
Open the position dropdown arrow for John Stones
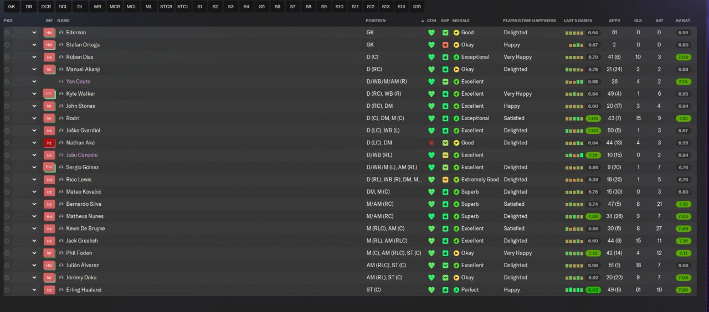[x=34, y=106]
